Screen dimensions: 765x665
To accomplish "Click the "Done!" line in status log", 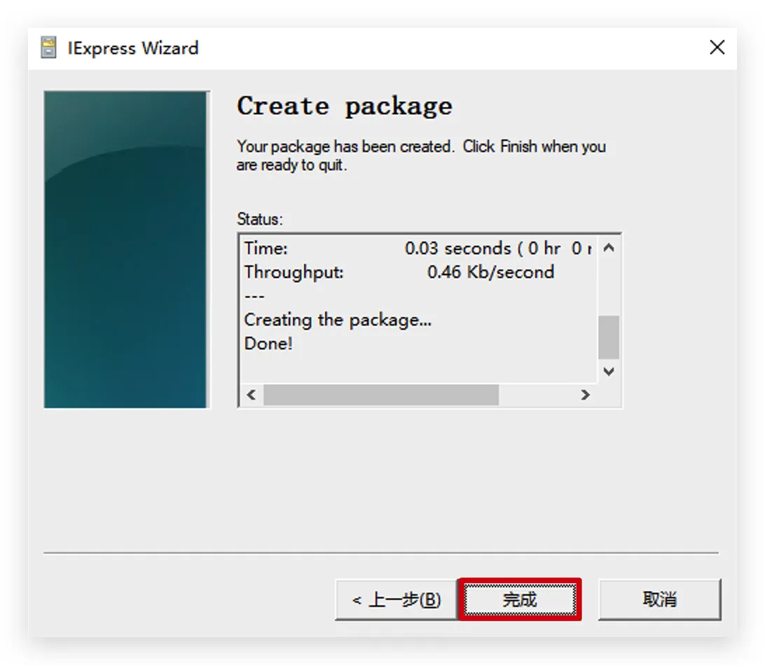I will (x=268, y=344).
